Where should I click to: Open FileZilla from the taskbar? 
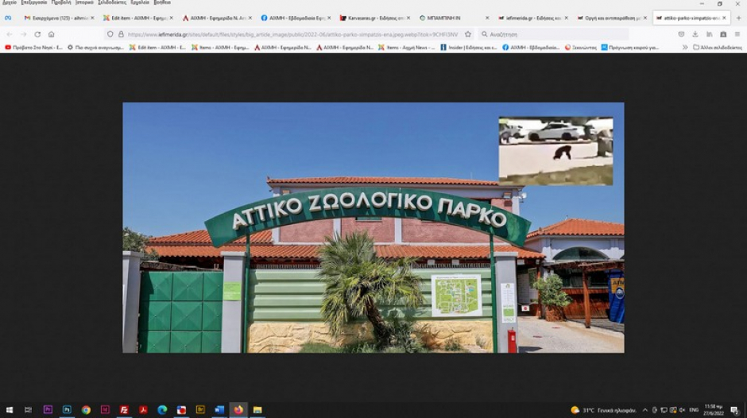tap(124, 410)
